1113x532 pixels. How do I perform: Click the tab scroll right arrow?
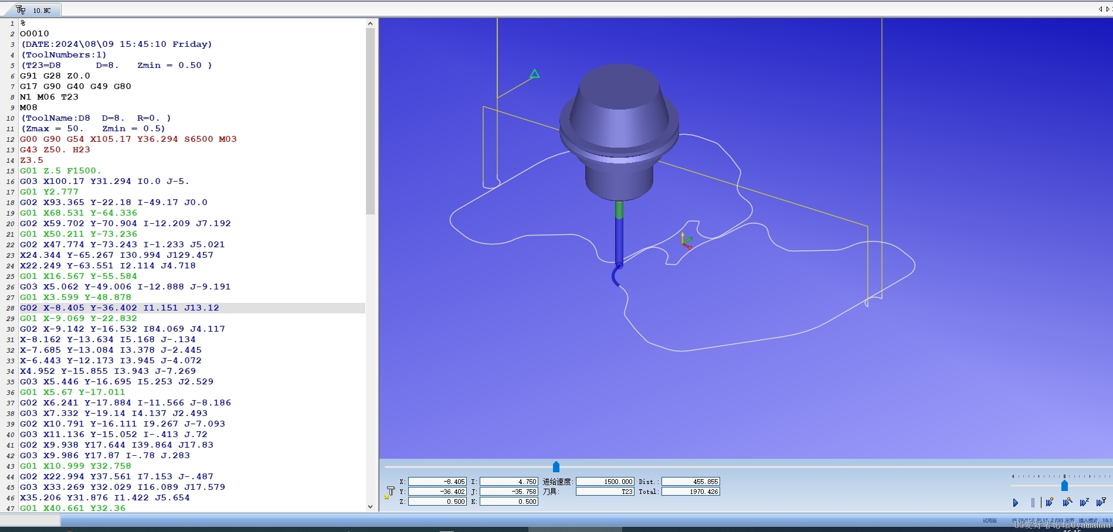pos(1107,9)
